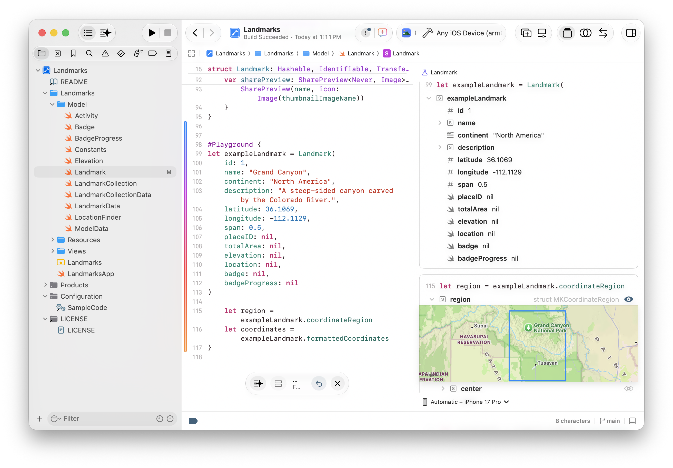
Task: Add a new editor pane icon
Action: 526,33
